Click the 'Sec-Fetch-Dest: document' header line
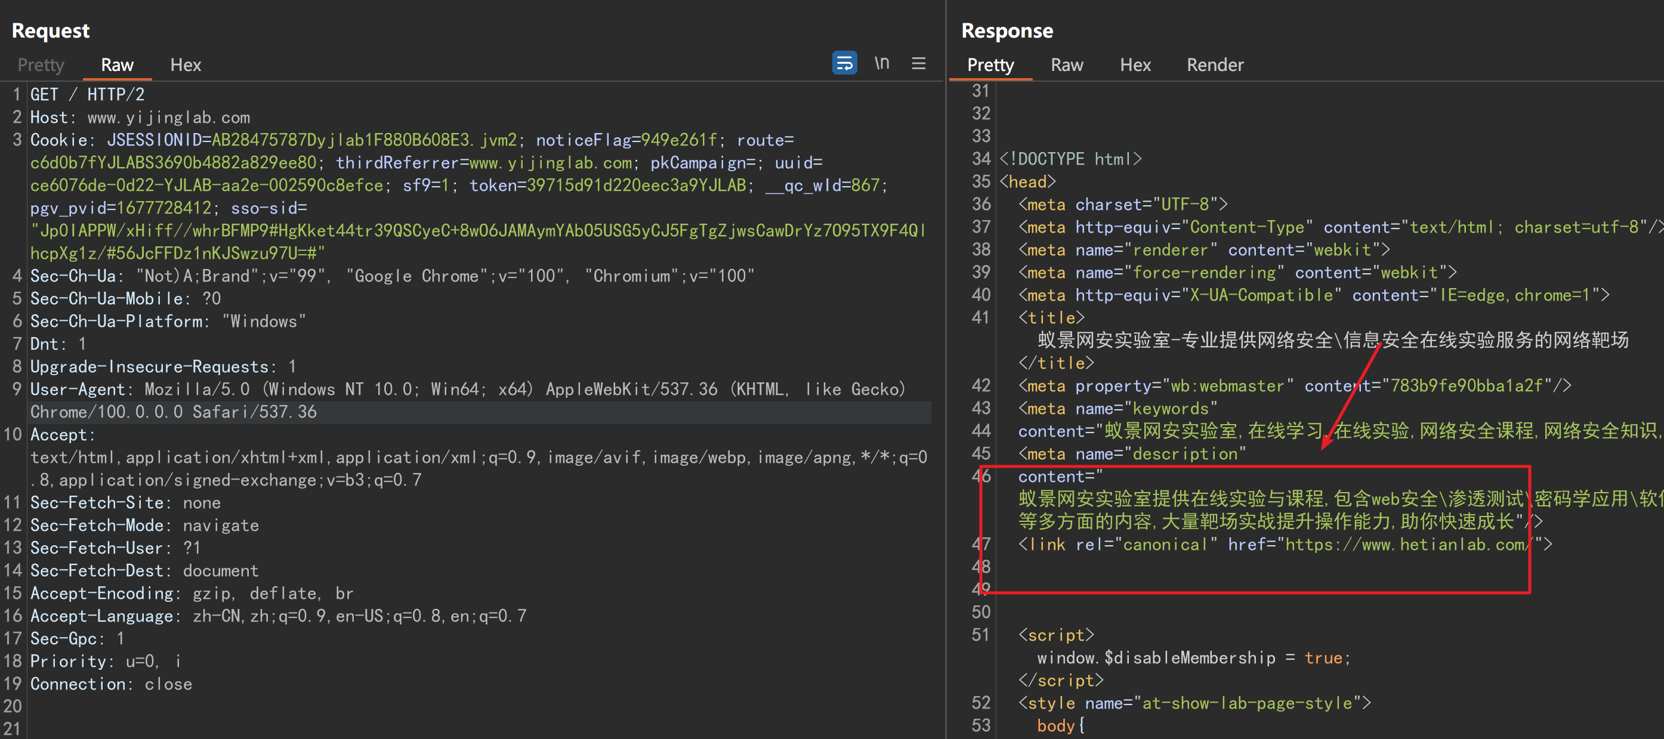Screen dimensions: 1664x739 click(x=144, y=570)
